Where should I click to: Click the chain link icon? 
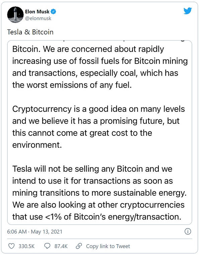[79, 246]
